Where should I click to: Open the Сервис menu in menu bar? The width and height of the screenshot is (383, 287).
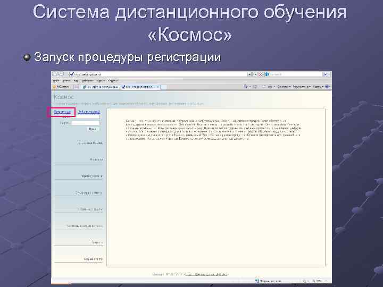click(x=101, y=81)
